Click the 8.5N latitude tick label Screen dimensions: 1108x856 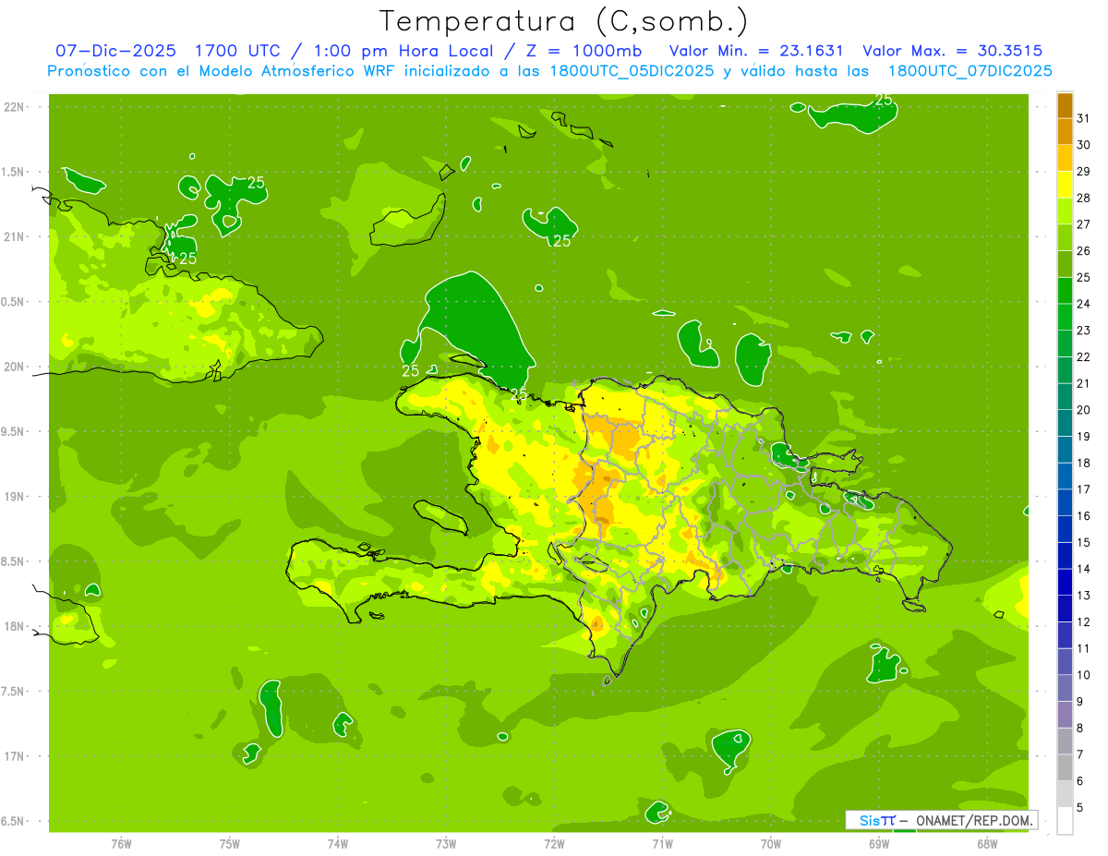(x=13, y=561)
